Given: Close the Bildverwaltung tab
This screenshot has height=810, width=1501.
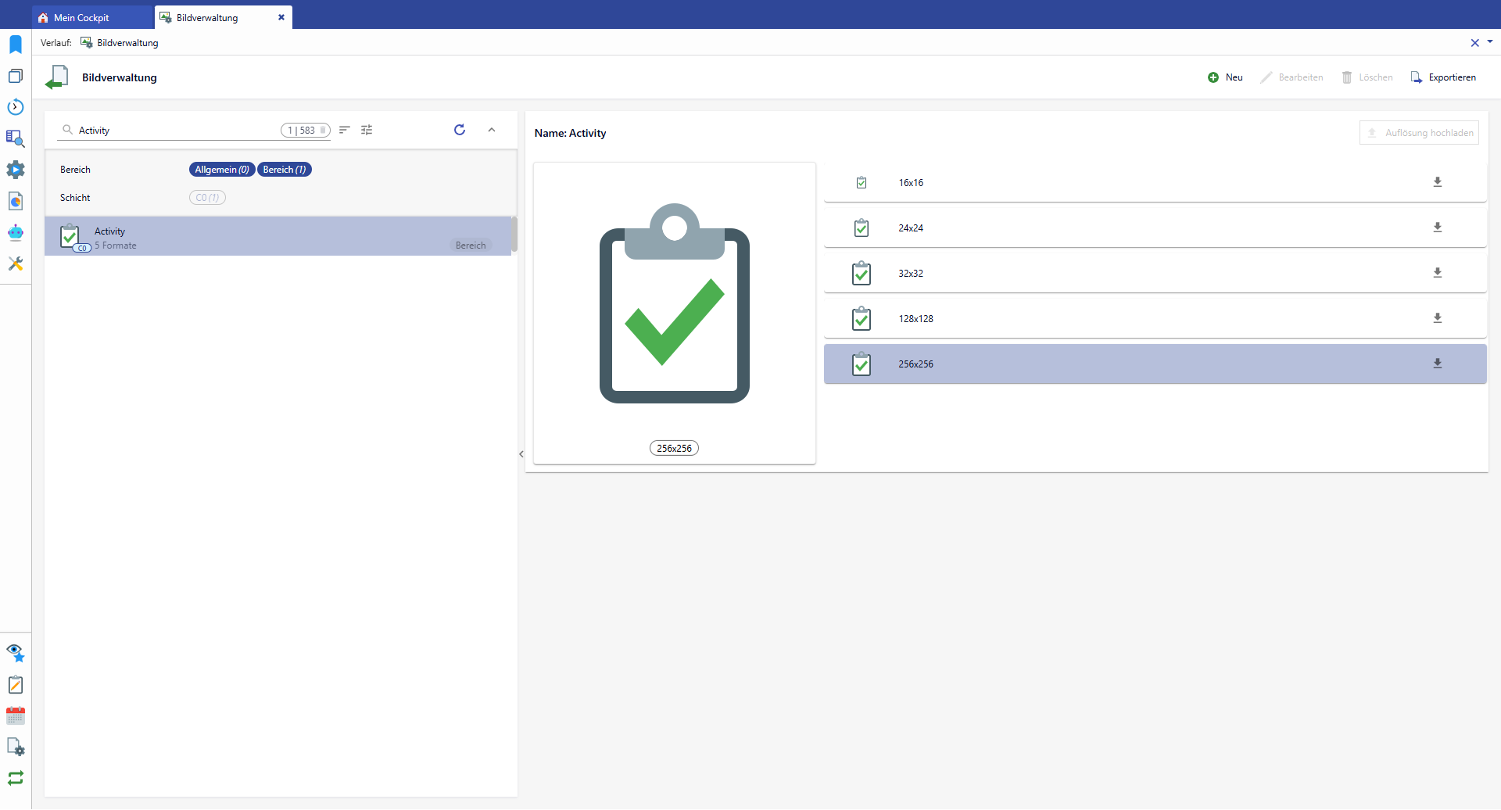Looking at the screenshot, I should 281,17.
